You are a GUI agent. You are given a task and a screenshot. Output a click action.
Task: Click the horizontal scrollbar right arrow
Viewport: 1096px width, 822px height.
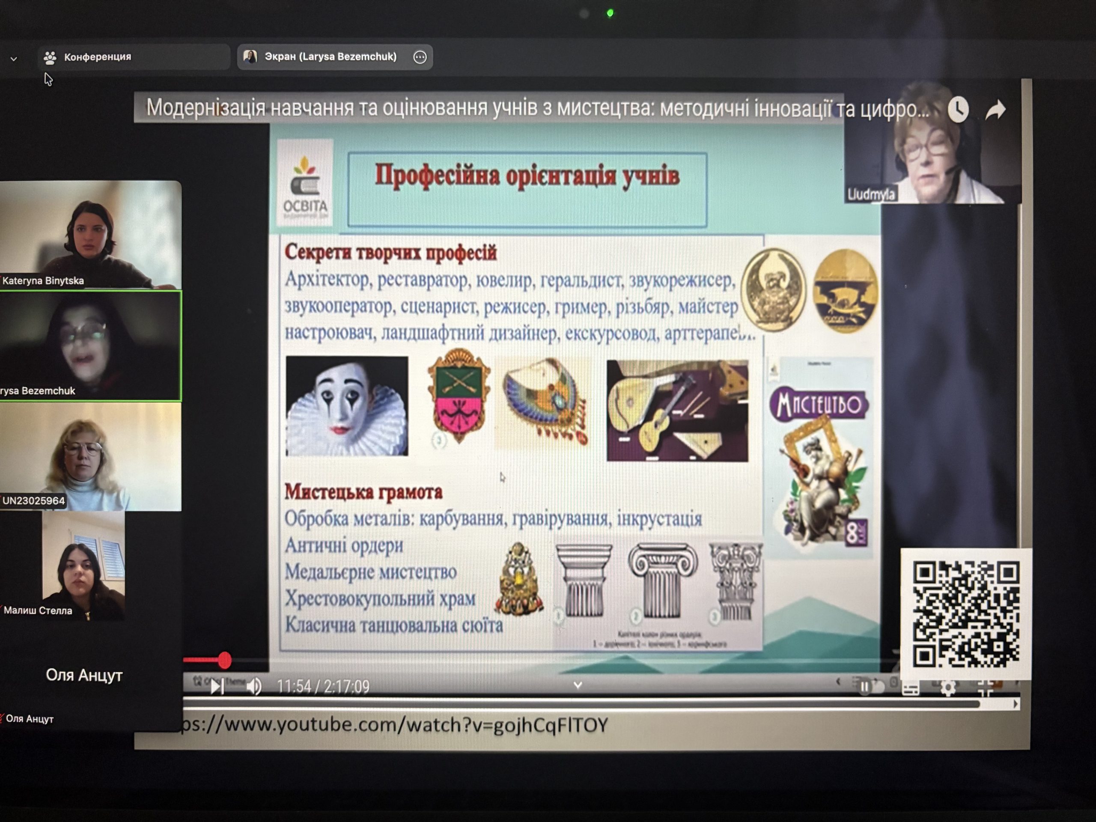pyautogui.click(x=1016, y=704)
